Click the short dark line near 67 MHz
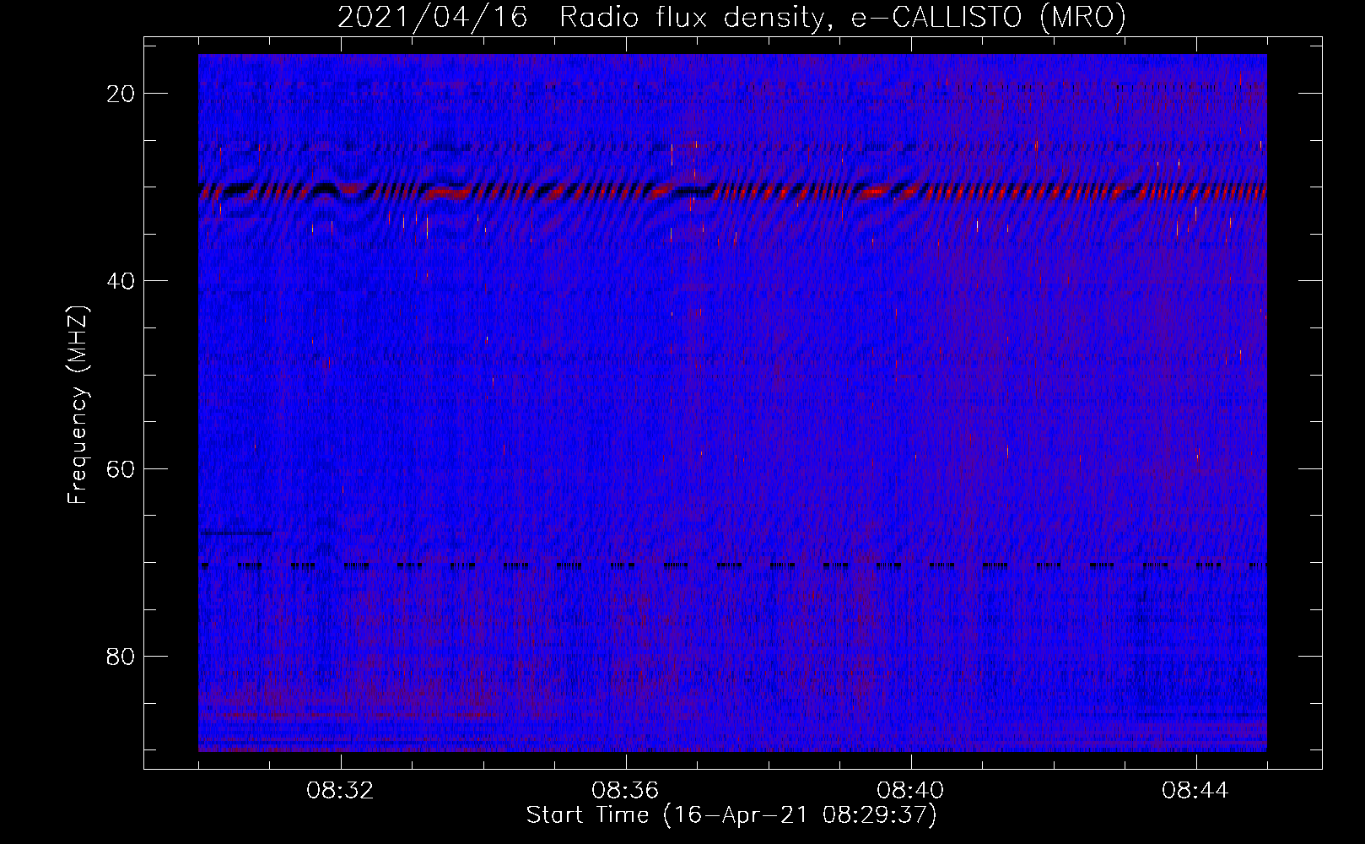Screen dimensions: 1365x844 pos(235,533)
